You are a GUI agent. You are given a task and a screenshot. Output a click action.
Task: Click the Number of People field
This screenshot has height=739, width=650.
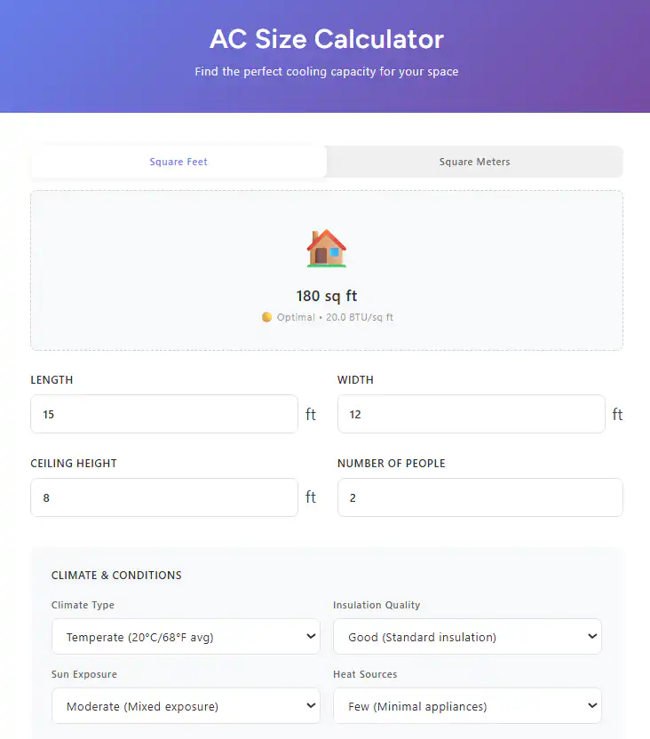[480, 497]
